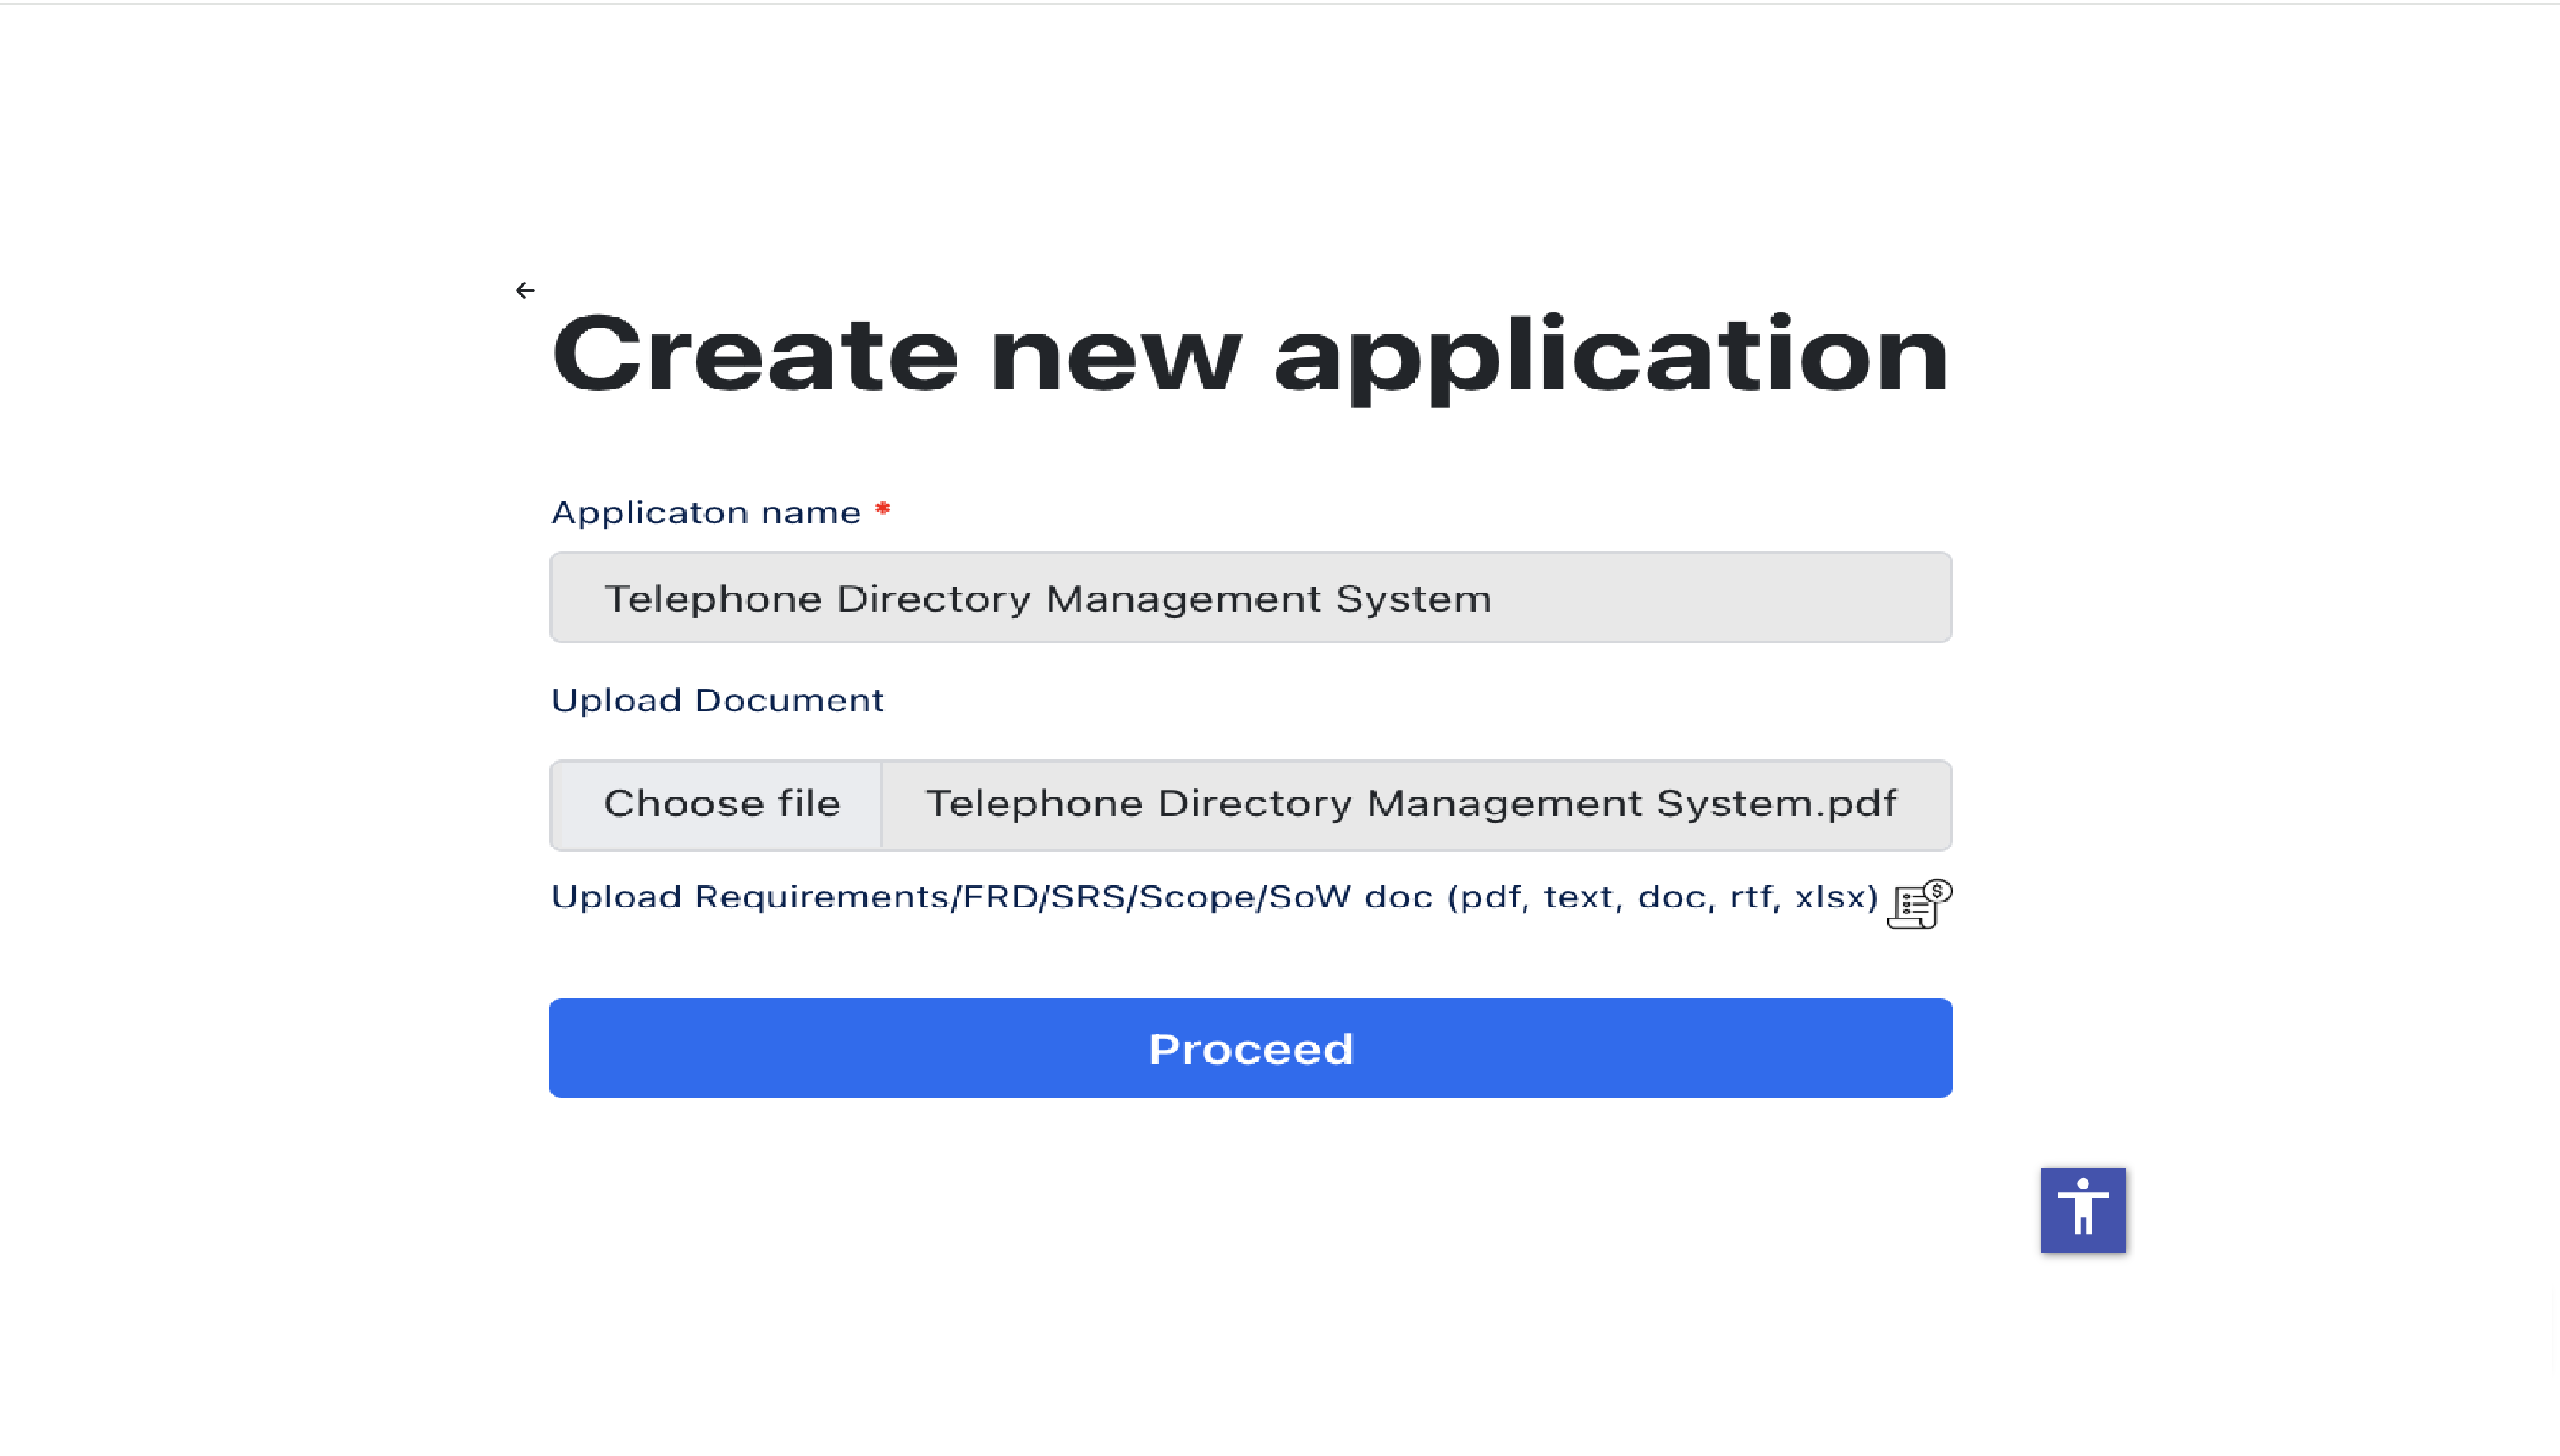Click the Application name input field
This screenshot has height=1456, width=2560.
point(1250,597)
